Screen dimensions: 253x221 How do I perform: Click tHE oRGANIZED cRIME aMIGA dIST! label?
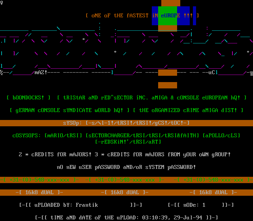[188, 110]
